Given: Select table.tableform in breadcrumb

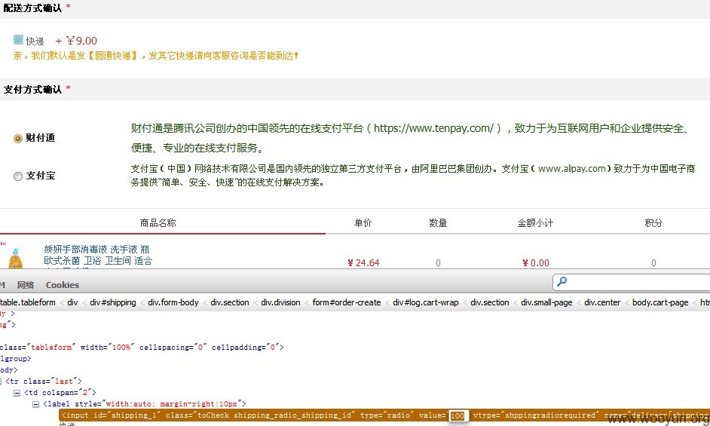Looking at the screenshot, I should click(28, 302).
